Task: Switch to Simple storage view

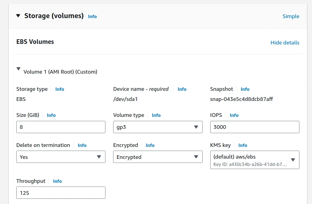Action: tap(291, 16)
